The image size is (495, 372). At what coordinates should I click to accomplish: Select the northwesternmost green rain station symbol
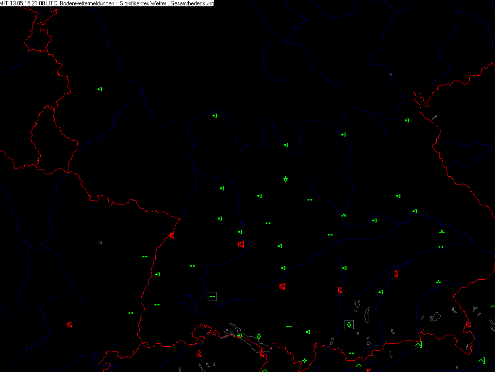click(x=100, y=89)
